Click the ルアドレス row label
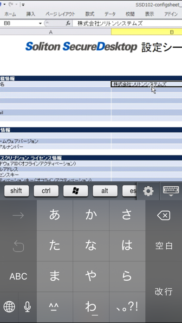Viewport: 182px width, 323px height. pos(9,169)
